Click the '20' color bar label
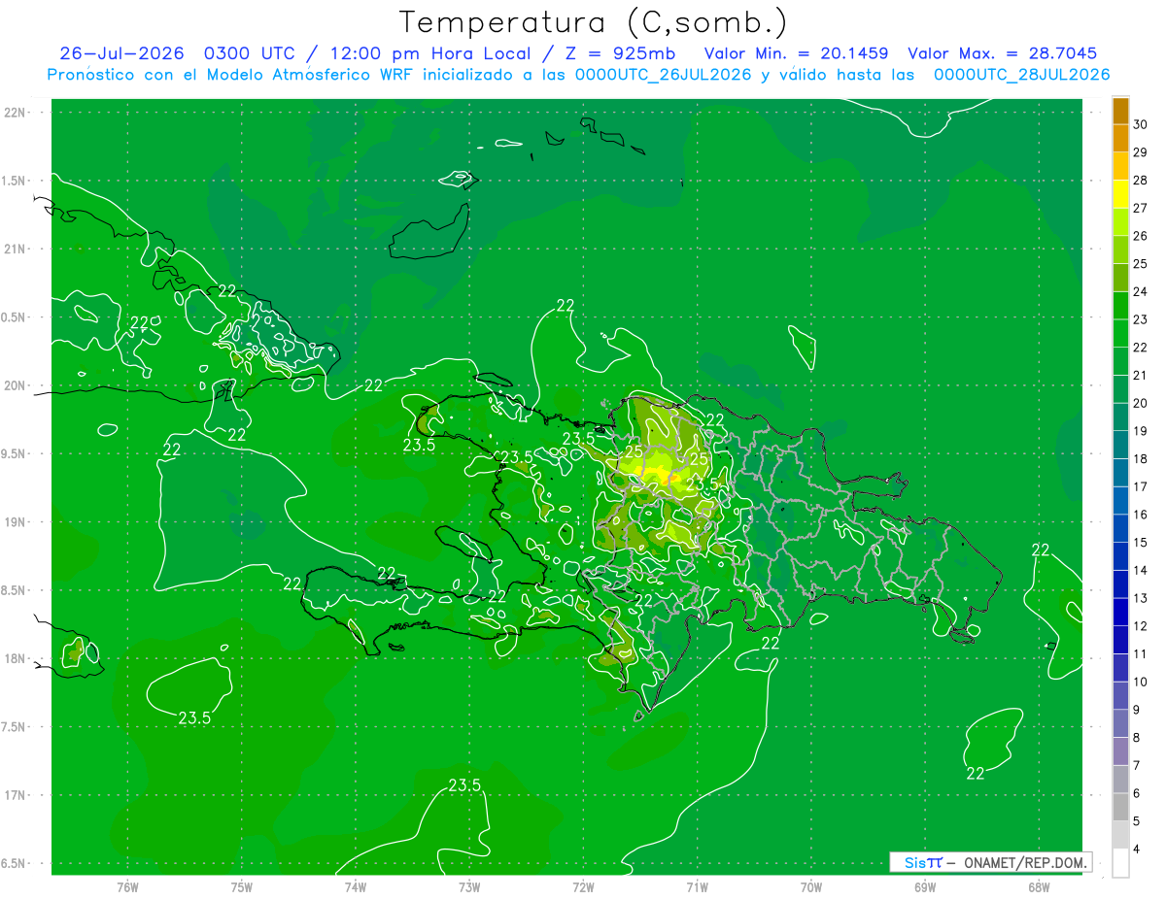 pos(1141,403)
